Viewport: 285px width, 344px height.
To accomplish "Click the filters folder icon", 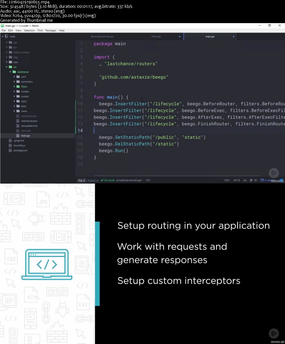I will [18, 87].
